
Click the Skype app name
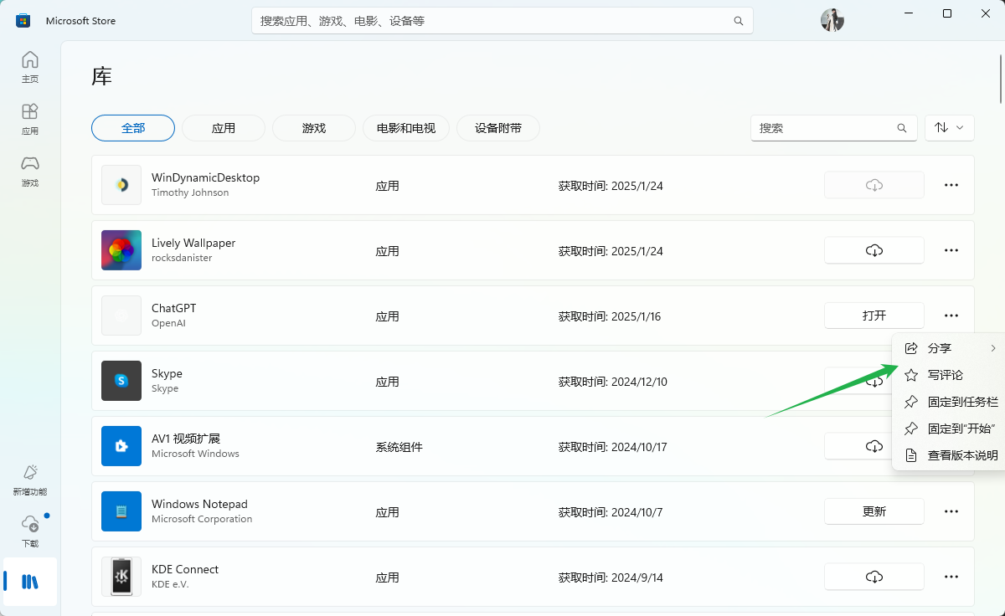tap(167, 373)
